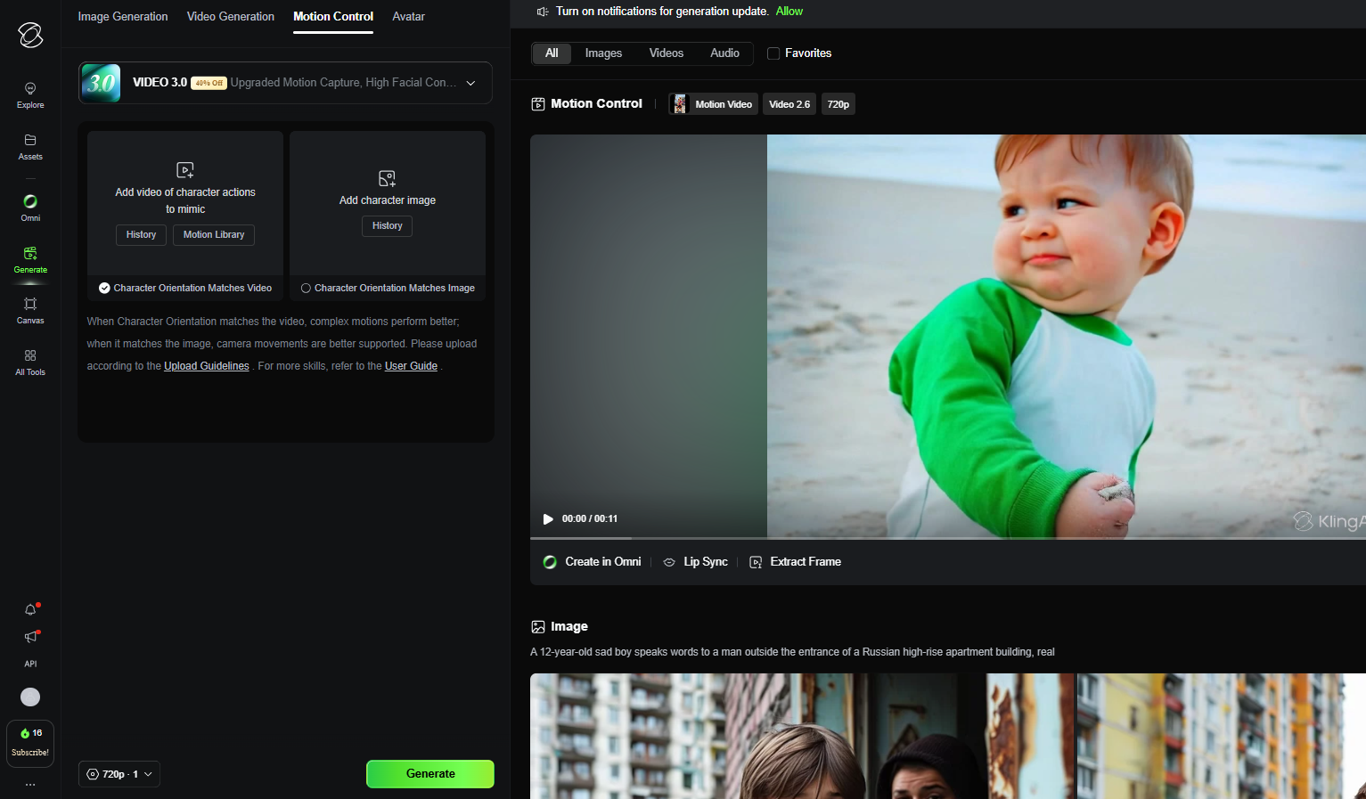Open the Omni tool in sidebar
1366x799 pixels.
pyautogui.click(x=30, y=208)
